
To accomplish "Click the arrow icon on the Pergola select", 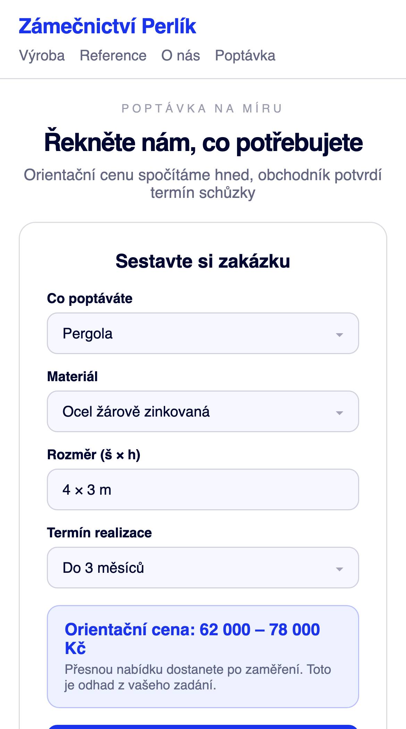I will [x=339, y=335].
